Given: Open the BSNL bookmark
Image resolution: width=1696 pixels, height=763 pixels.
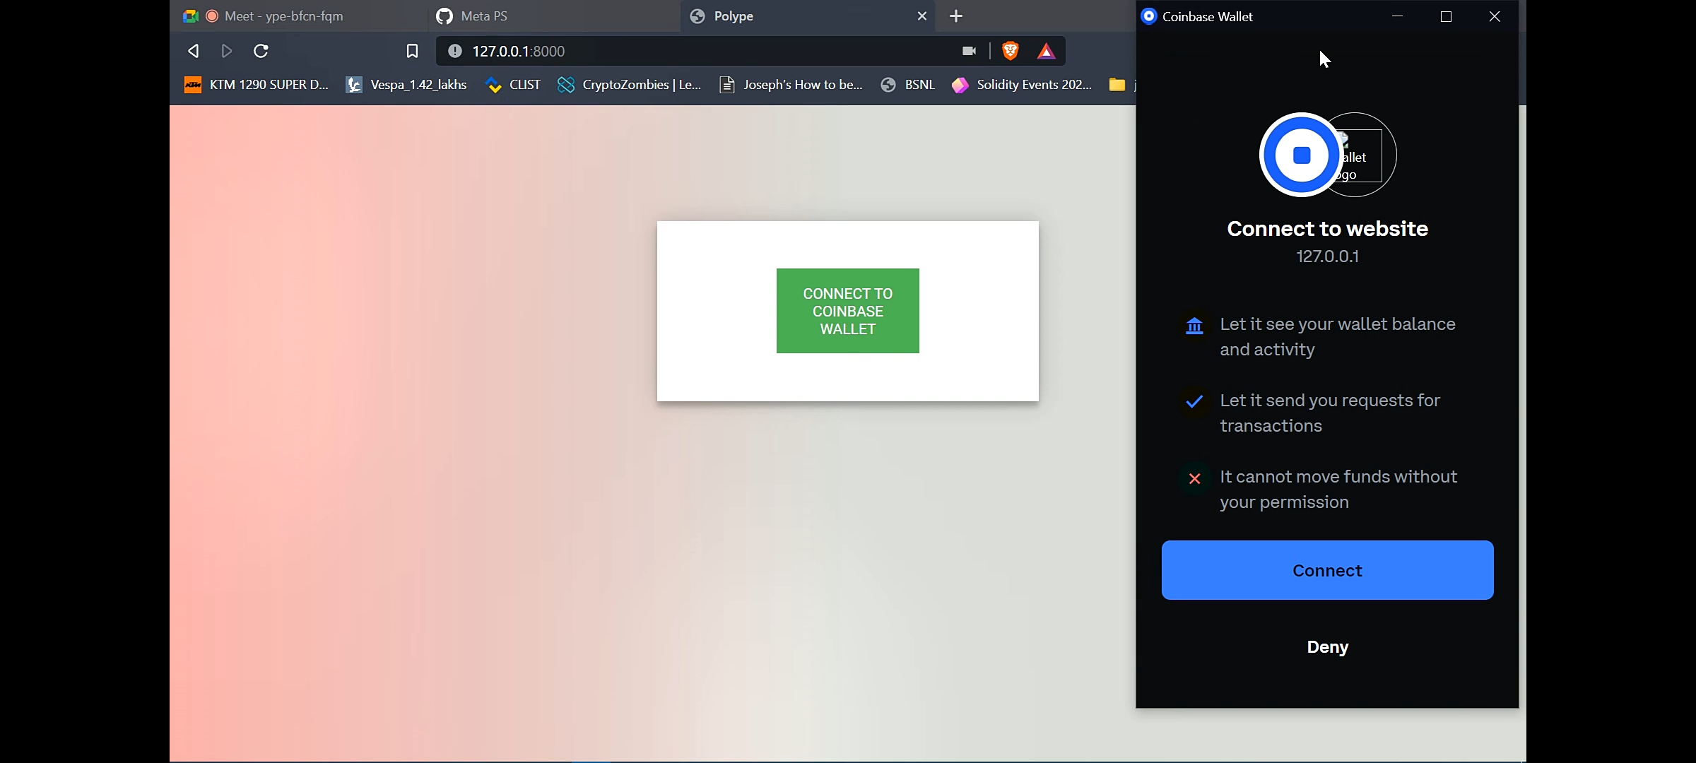Looking at the screenshot, I should (x=908, y=85).
